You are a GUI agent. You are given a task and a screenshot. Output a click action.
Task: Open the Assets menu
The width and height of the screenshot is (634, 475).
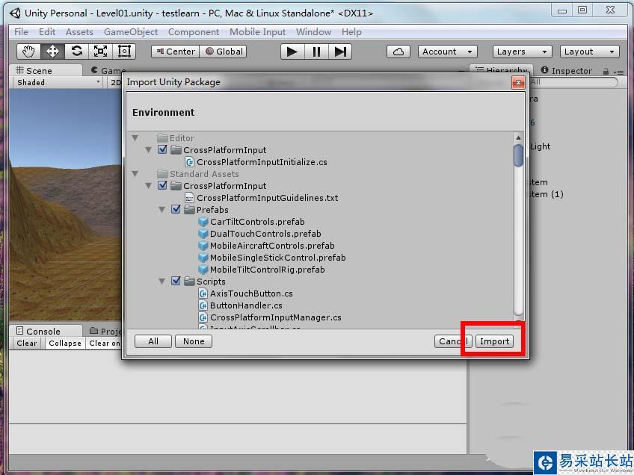[79, 32]
